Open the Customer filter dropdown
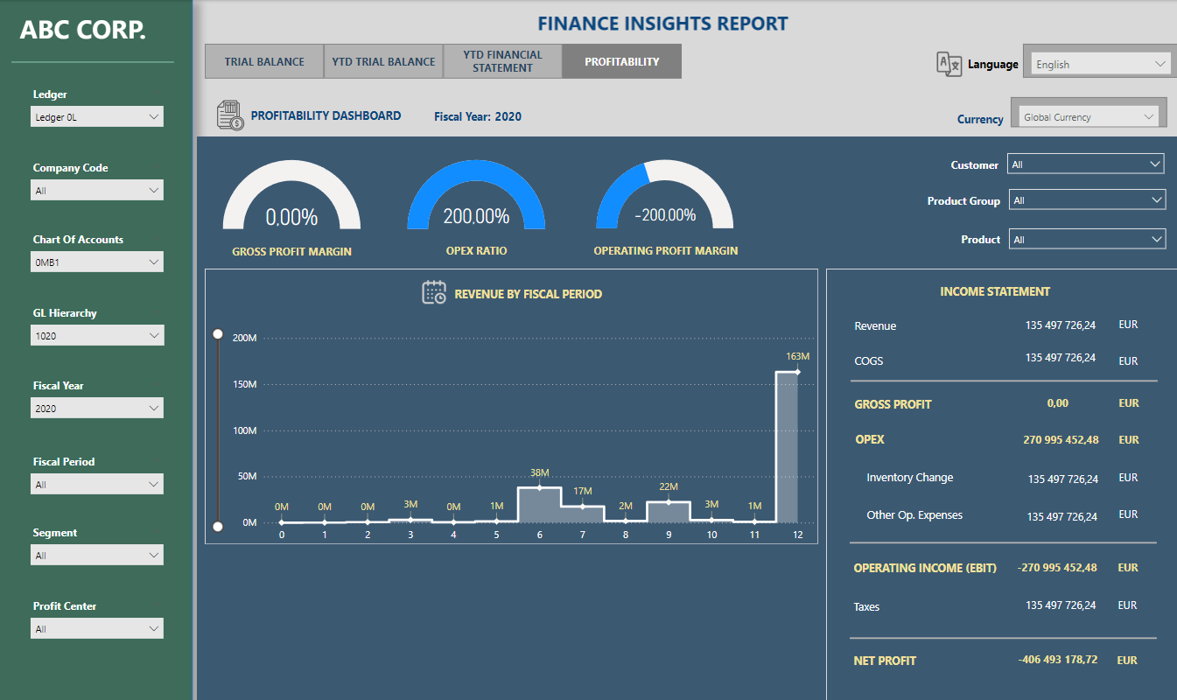 [1086, 164]
